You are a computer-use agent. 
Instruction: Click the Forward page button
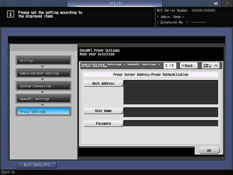[x=210, y=65]
